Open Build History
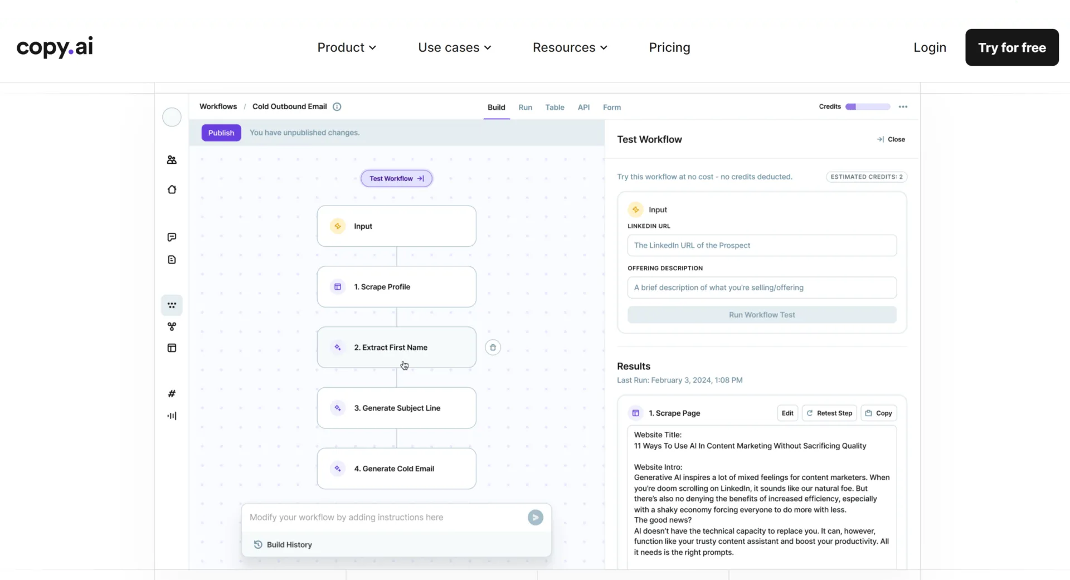This screenshot has height=580, width=1070. coord(283,545)
